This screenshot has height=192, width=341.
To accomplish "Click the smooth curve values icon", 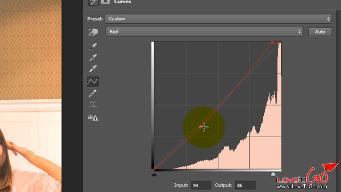I will click(93, 104).
